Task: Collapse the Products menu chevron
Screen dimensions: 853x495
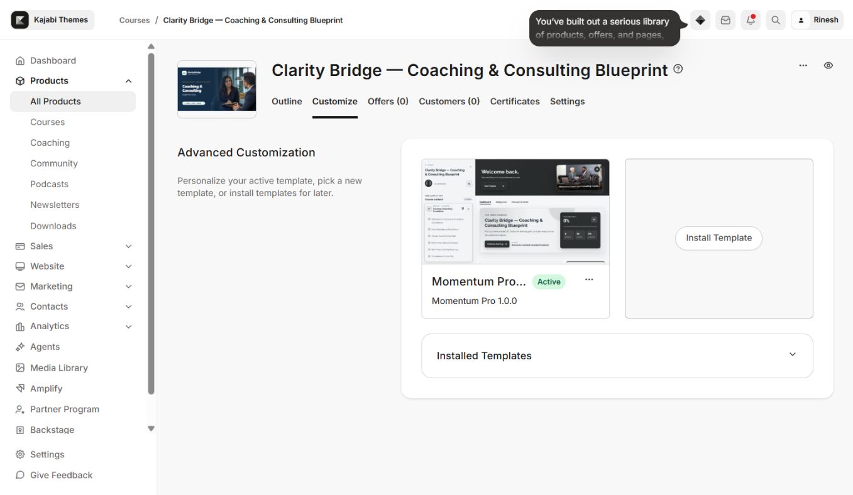Action: point(128,81)
